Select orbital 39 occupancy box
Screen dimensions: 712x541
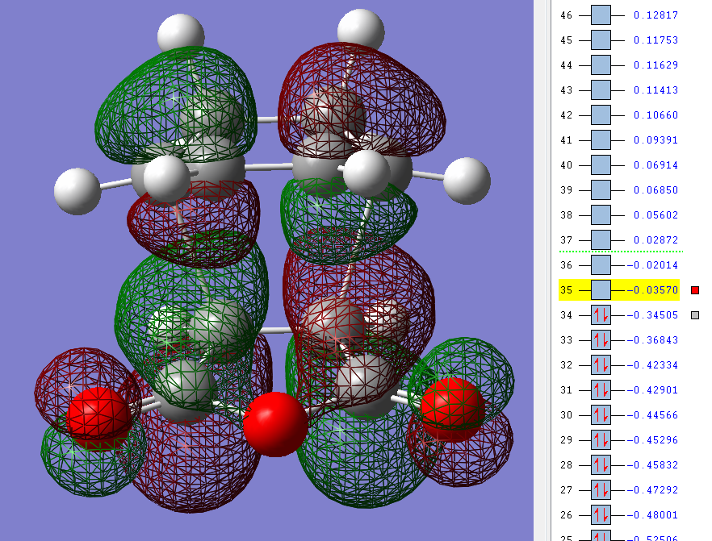[x=601, y=189]
